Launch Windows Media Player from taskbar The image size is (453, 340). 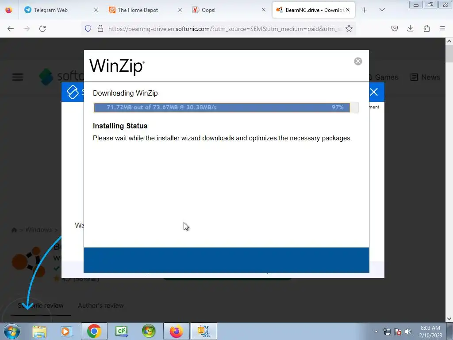[66, 331]
